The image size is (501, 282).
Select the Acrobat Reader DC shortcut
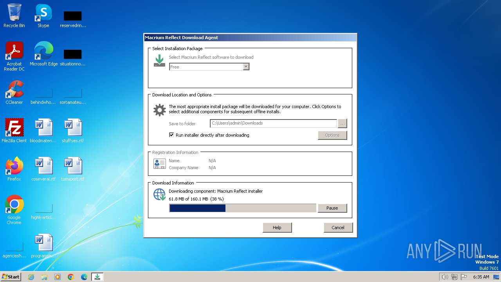click(x=14, y=56)
